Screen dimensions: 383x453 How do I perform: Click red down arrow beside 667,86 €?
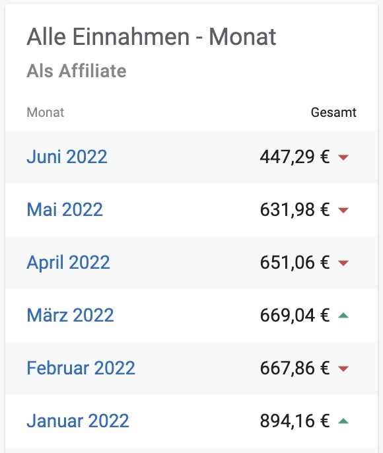[343, 368]
